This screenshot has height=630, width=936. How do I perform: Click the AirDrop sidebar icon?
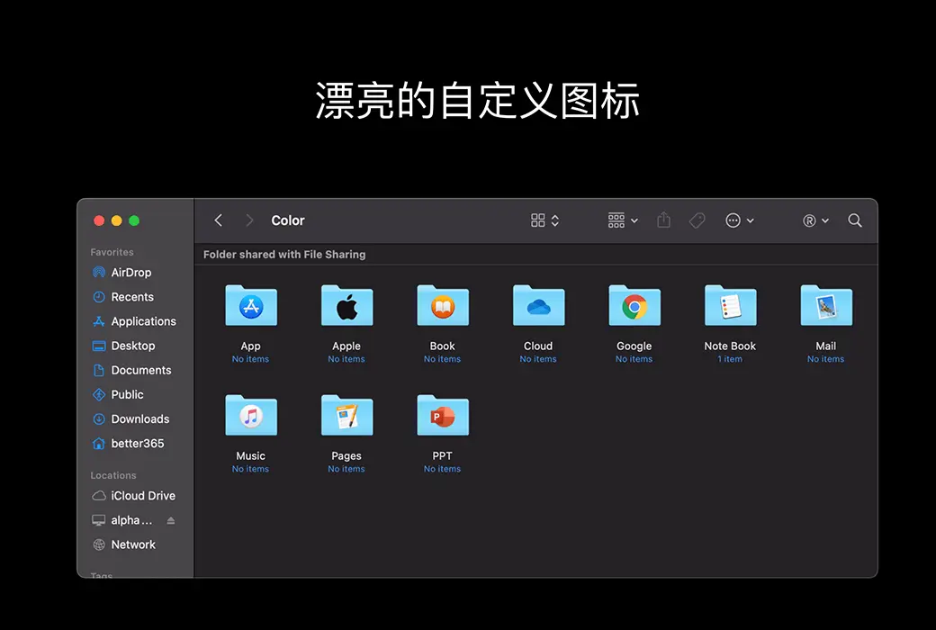pyautogui.click(x=99, y=273)
